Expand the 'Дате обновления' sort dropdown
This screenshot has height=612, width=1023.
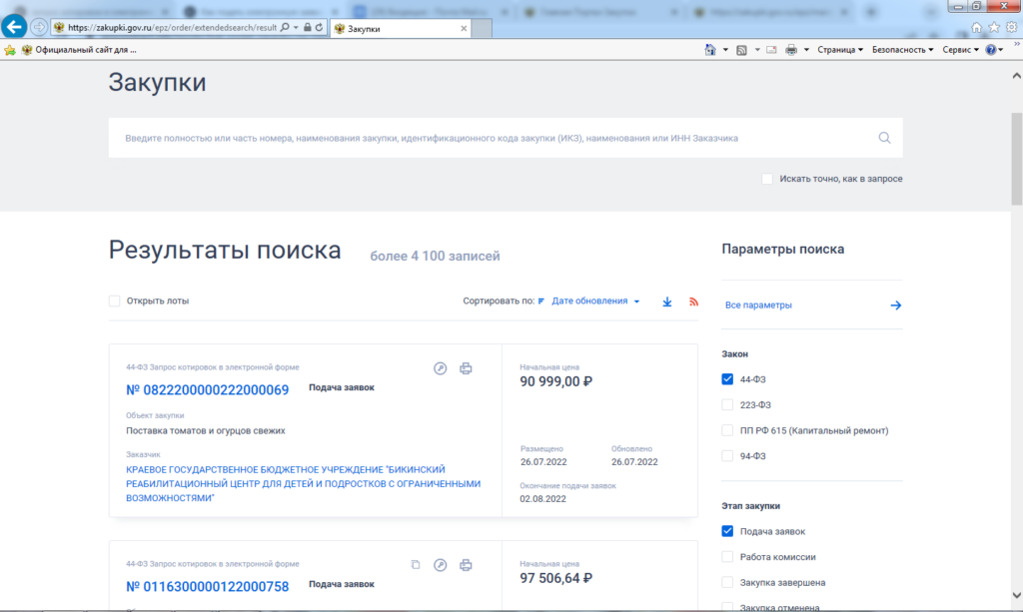595,302
